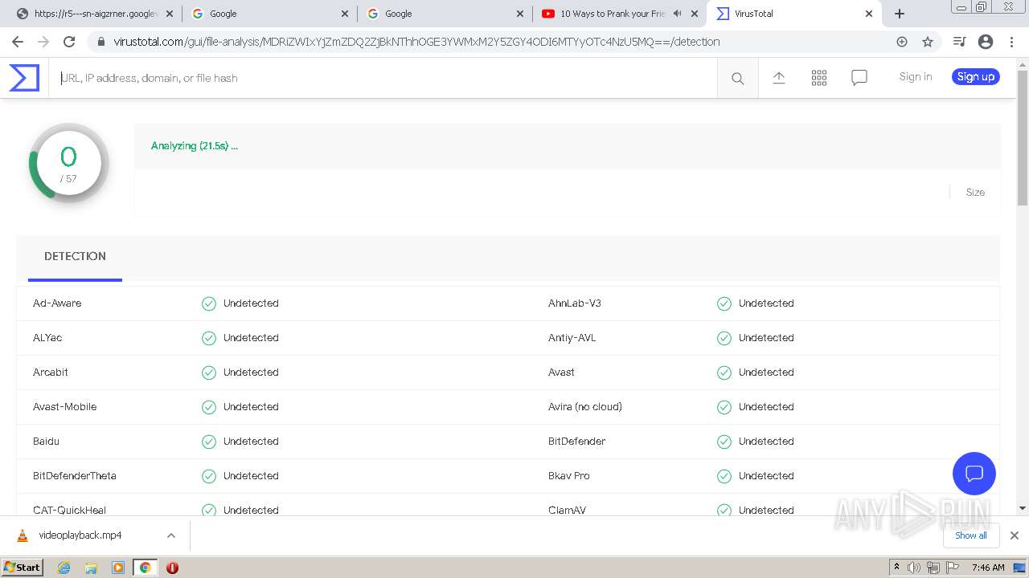The width and height of the screenshot is (1029, 578).
Task: Click the Bkav Pro engine name
Action: pyautogui.click(x=569, y=476)
